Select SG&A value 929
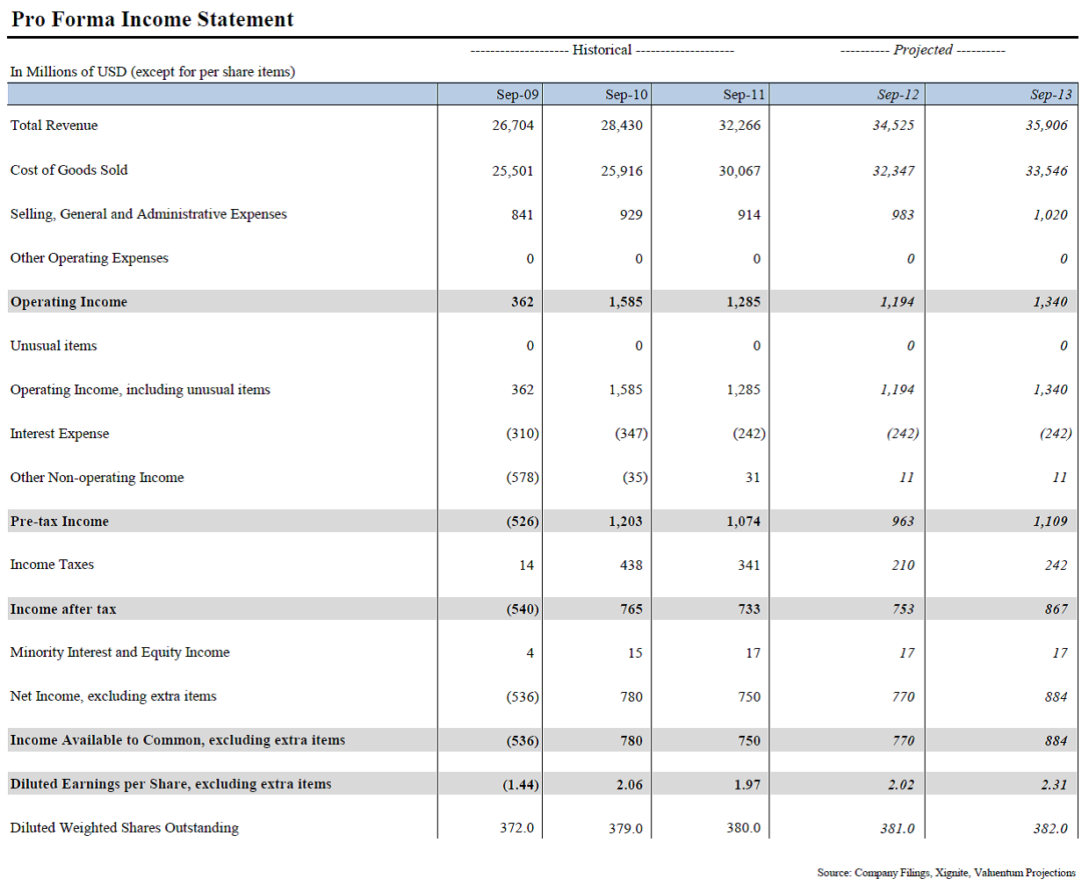Viewport: 1089px width, 893px height. (x=631, y=215)
